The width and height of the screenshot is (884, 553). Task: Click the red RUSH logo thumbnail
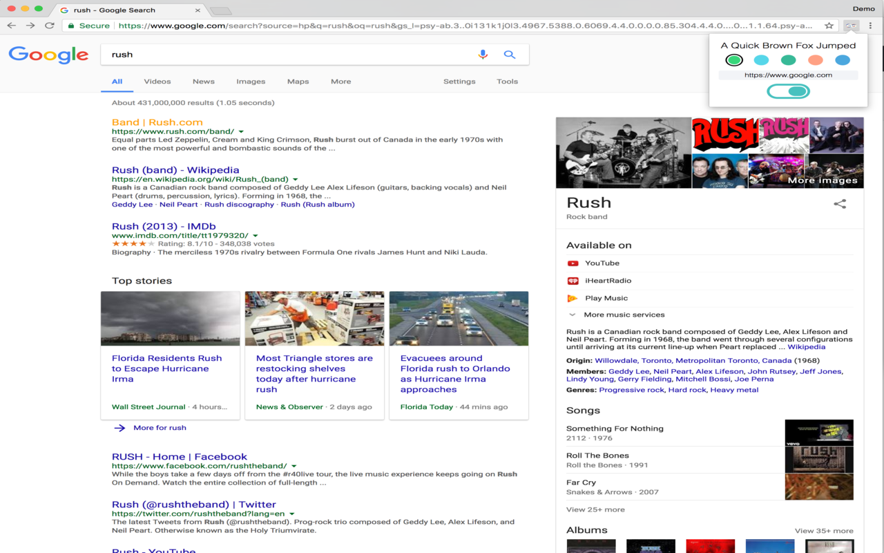pyautogui.click(x=725, y=135)
